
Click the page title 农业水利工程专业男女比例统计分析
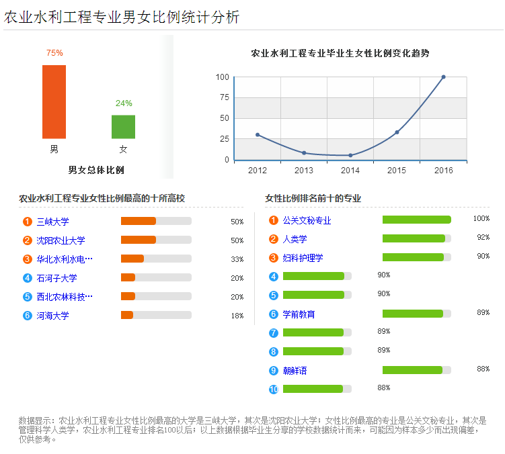tap(122, 17)
